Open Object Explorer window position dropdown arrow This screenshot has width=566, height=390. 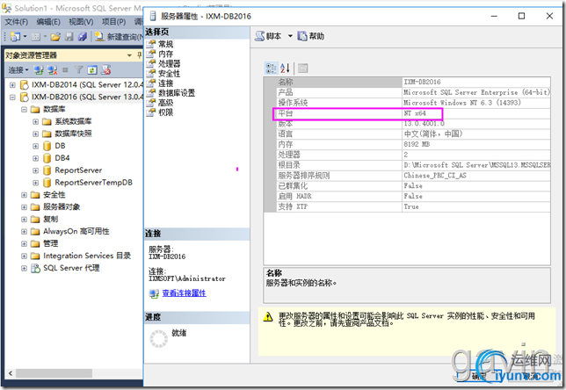click(129, 55)
